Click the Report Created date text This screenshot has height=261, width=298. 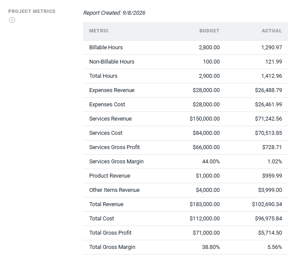point(114,13)
